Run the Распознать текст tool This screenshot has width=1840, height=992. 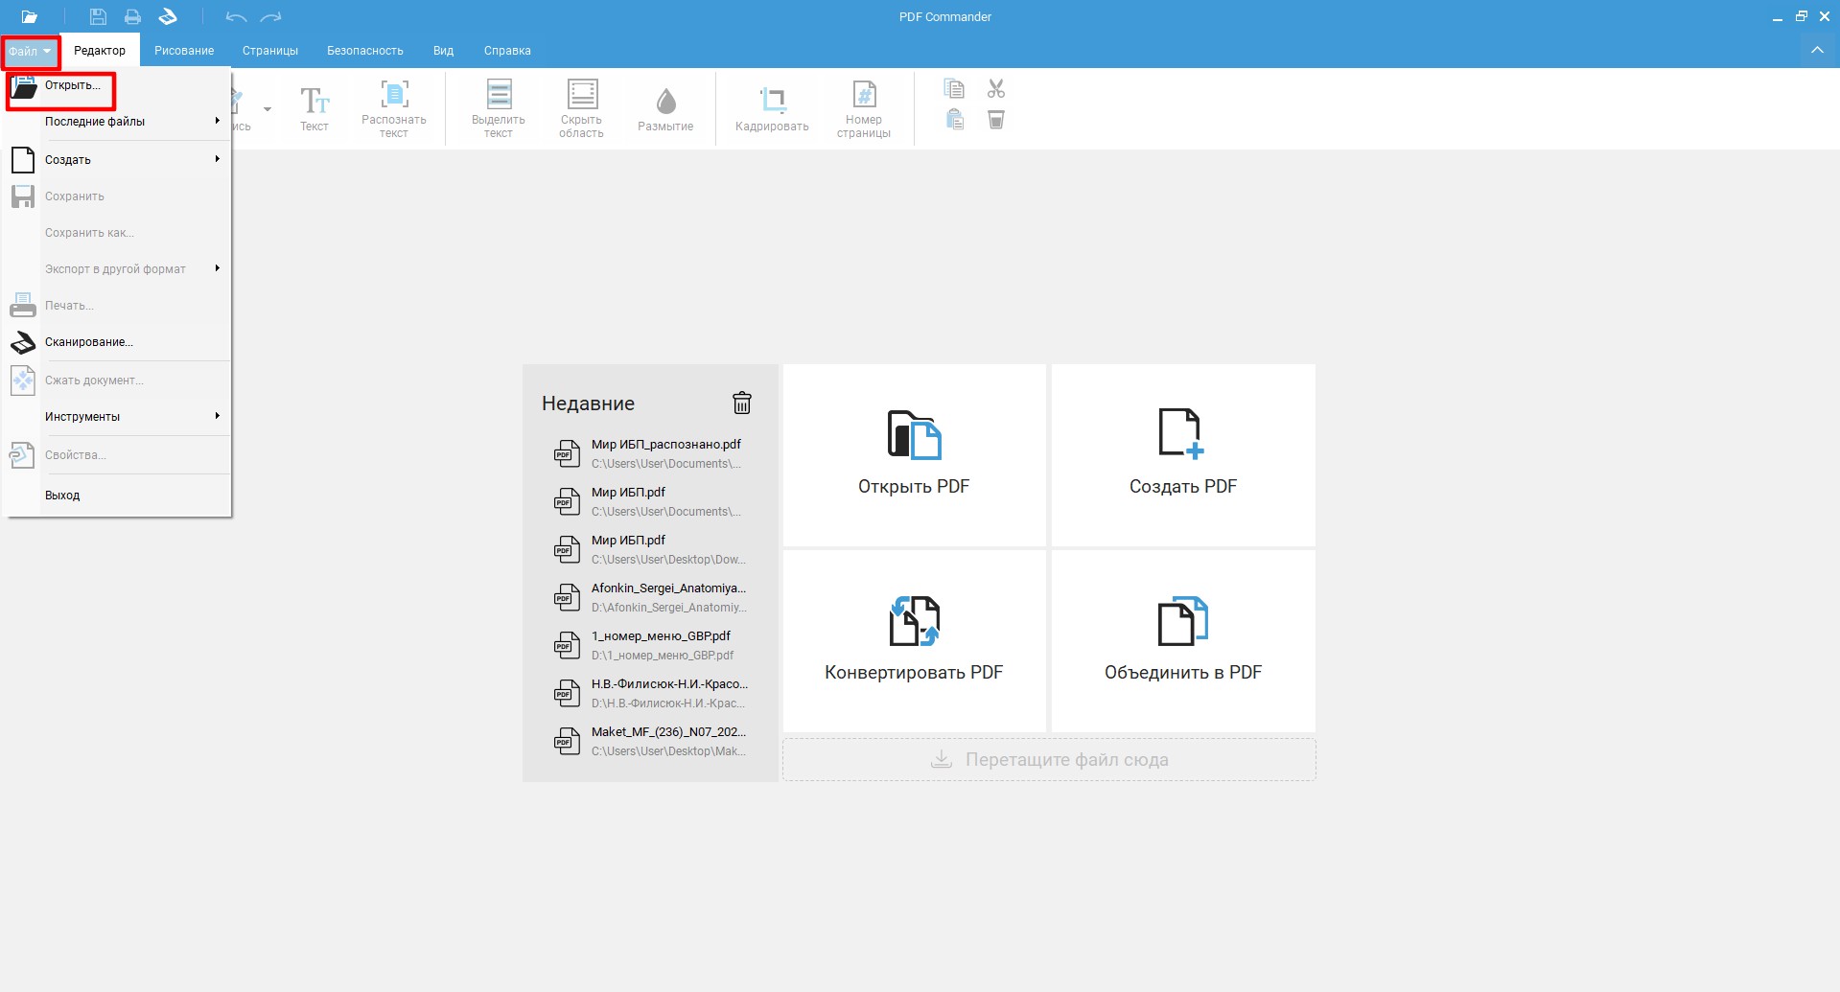394,108
